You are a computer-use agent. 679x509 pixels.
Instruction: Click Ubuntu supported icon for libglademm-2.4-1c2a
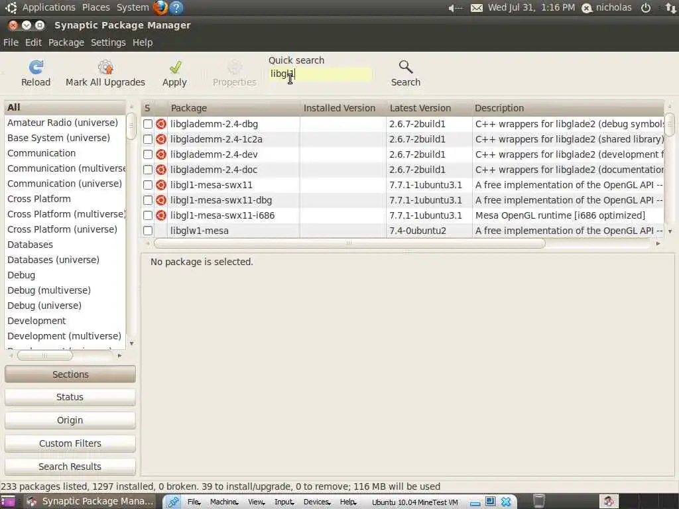(x=161, y=139)
